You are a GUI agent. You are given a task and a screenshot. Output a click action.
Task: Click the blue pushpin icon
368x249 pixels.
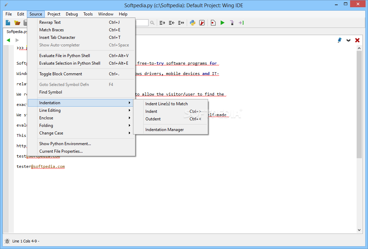click(x=339, y=40)
